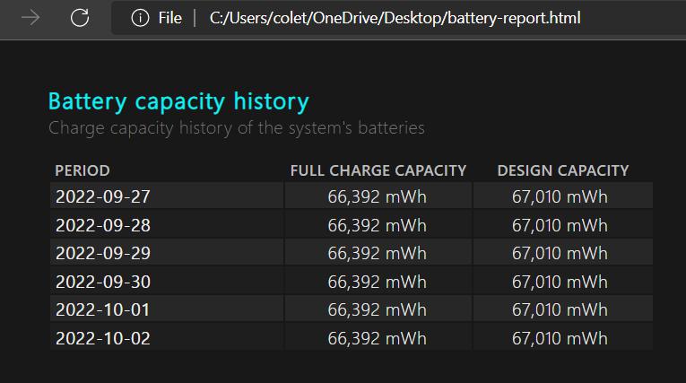Select the 2022-09-28 period cell
Screen dimensions: 686x383
click(x=103, y=225)
